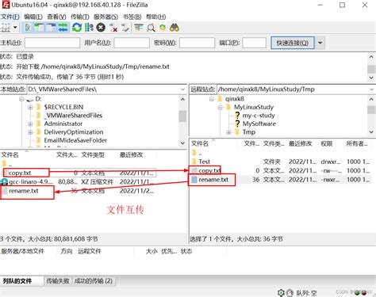Select remote file copy.txt
This screenshot has width=376, height=297.
point(209,170)
